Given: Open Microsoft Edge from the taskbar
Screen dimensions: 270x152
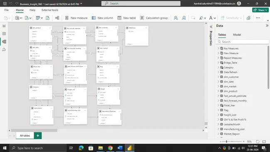Looking at the screenshot, I should point(81,148).
